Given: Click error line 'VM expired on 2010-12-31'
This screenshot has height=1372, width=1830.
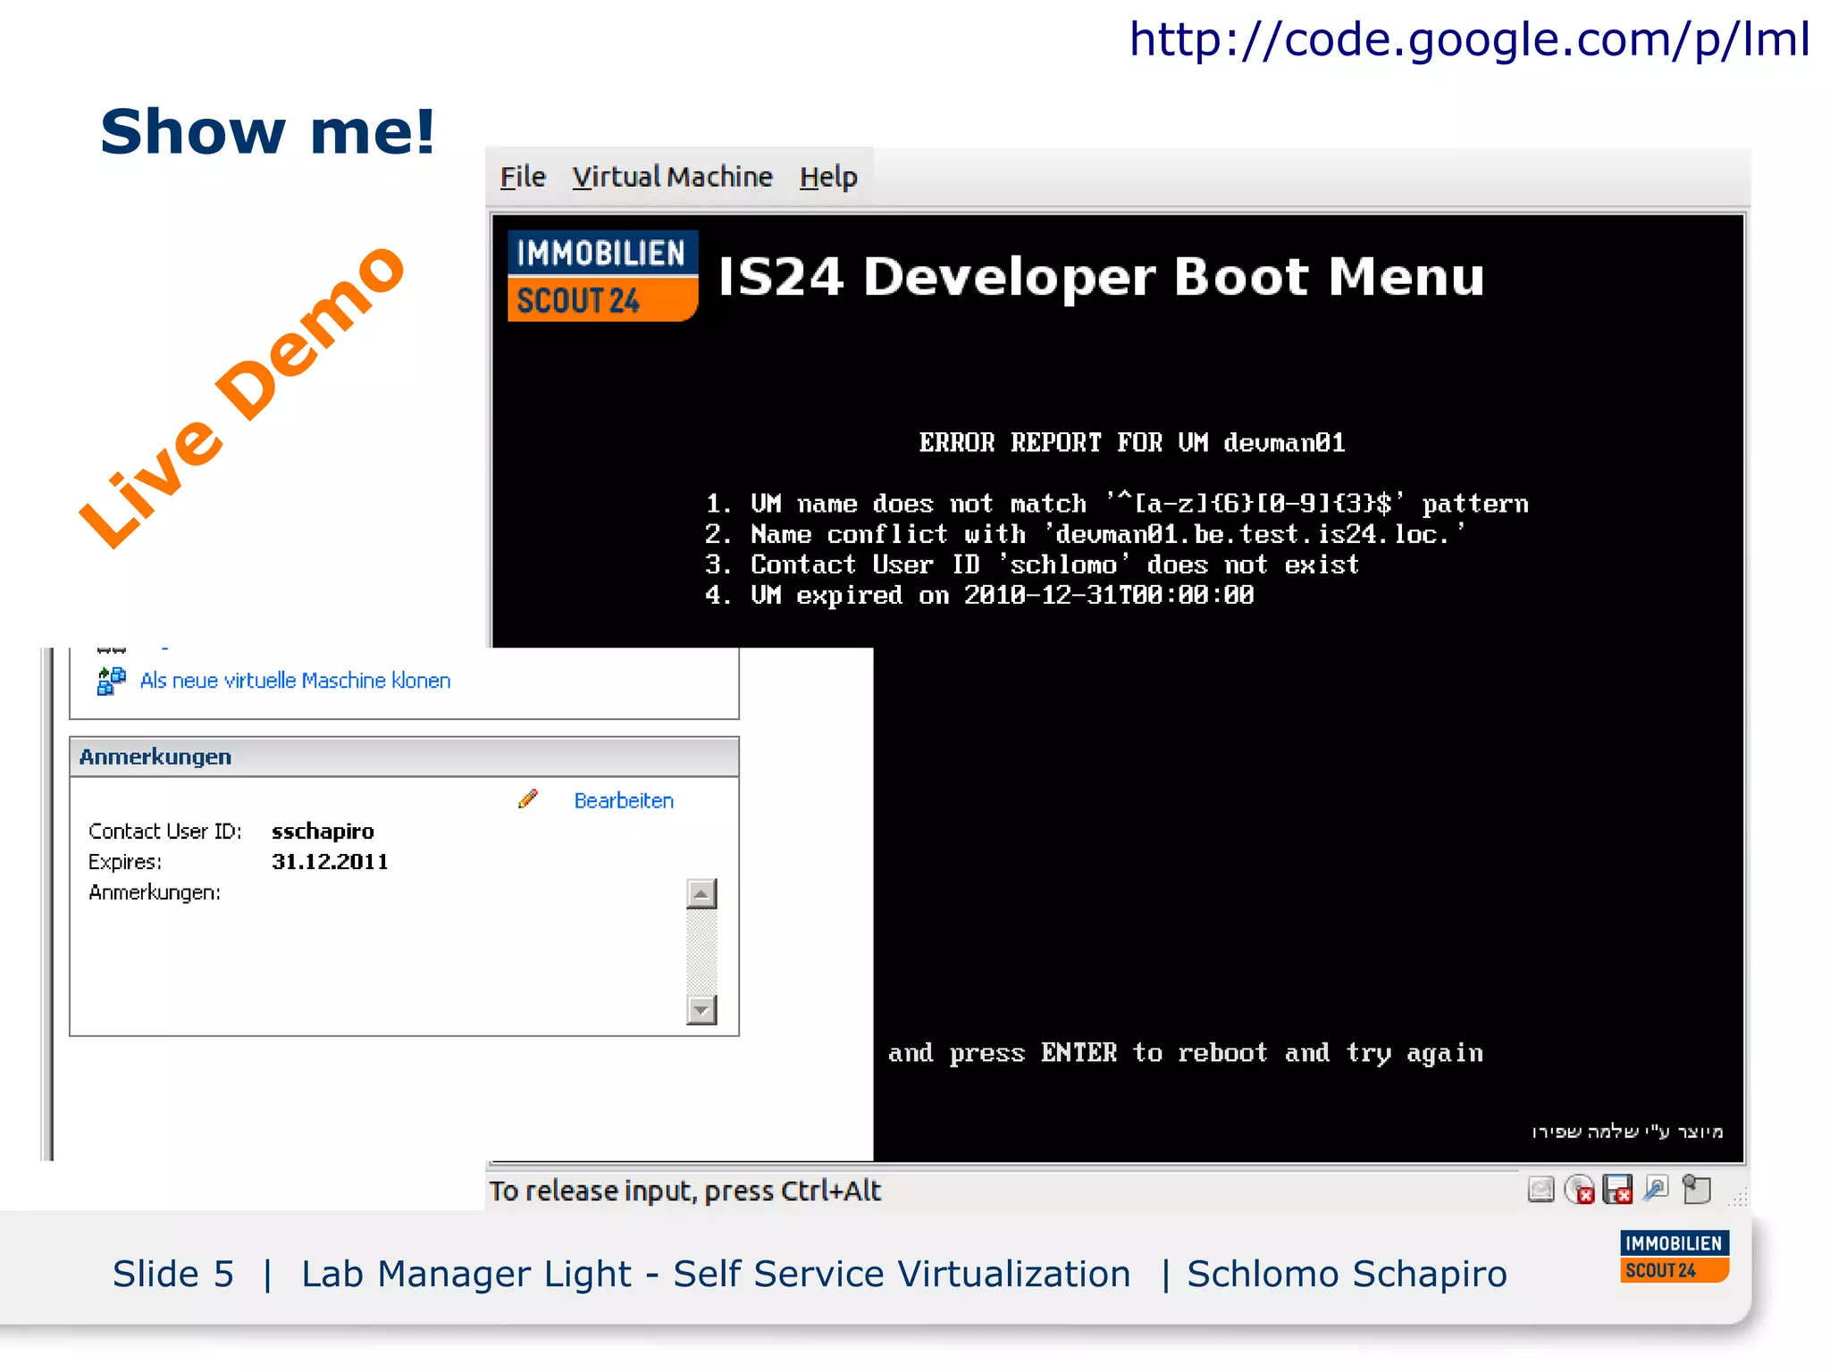Looking at the screenshot, I should (x=978, y=595).
